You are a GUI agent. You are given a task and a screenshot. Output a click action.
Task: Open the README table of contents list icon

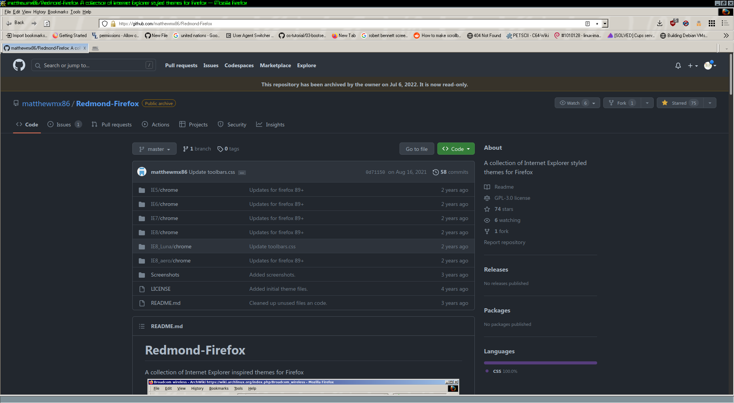(x=141, y=326)
